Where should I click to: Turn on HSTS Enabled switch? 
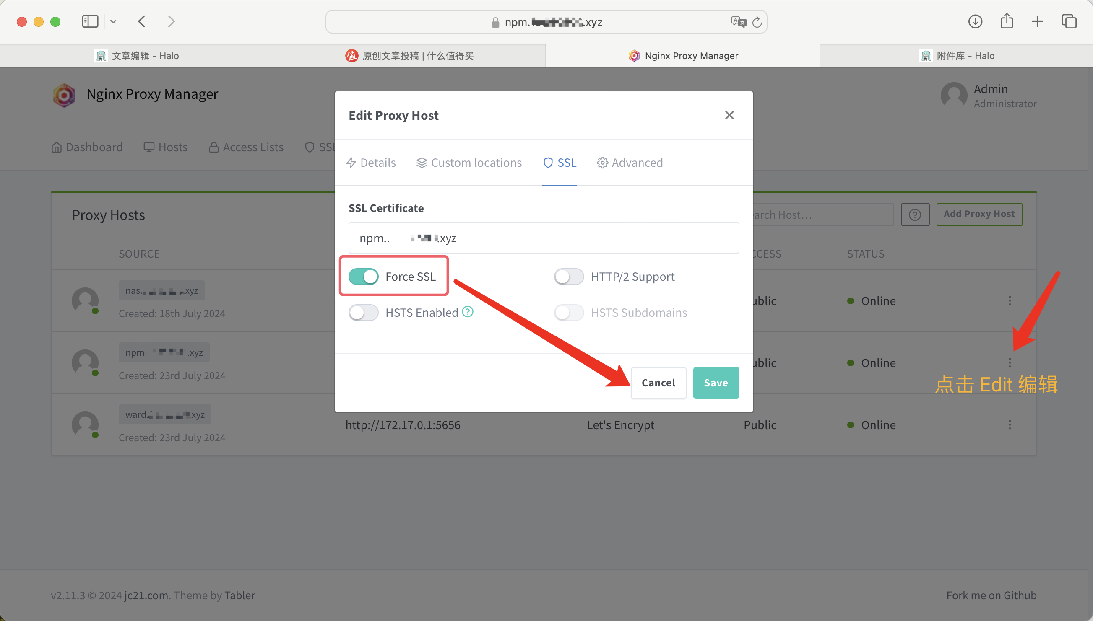pyautogui.click(x=363, y=313)
